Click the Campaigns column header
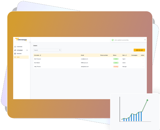Screen dimensions: 160x130 coord(134,55)
